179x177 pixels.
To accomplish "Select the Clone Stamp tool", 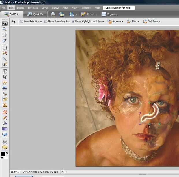I will click(5, 105).
